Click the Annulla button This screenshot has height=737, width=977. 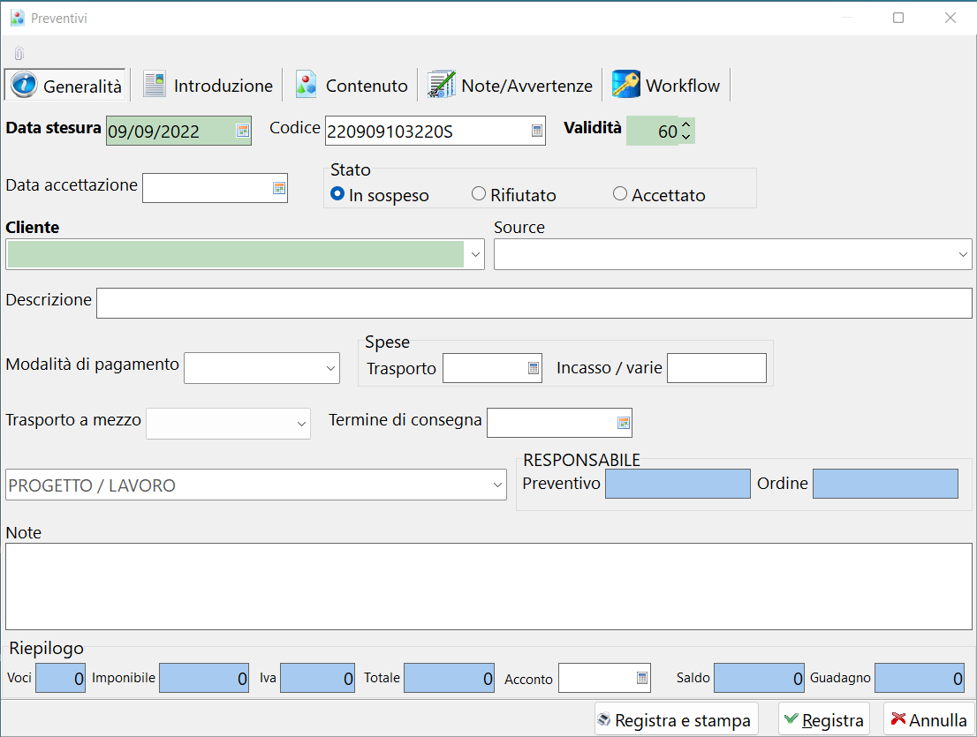[x=928, y=720]
